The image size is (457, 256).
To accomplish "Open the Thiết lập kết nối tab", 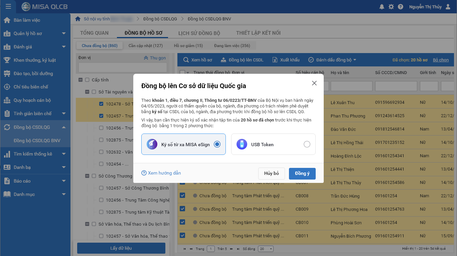I will click(x=258, y=33).
